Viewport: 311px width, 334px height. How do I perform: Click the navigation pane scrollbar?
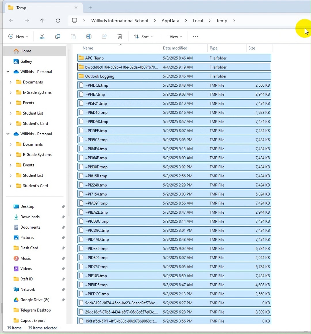coord(69,132)
